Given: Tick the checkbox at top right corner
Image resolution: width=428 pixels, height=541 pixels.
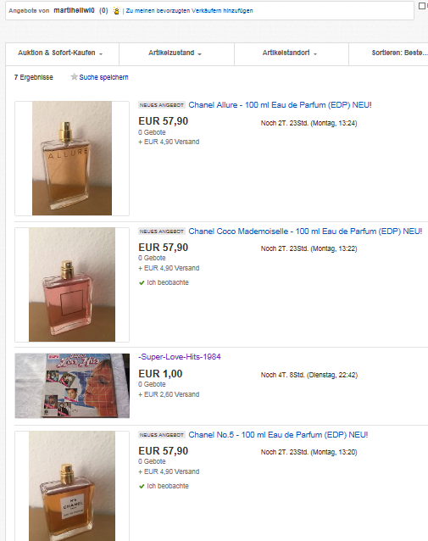Looking at the screenshot, I should coord(422,6).
